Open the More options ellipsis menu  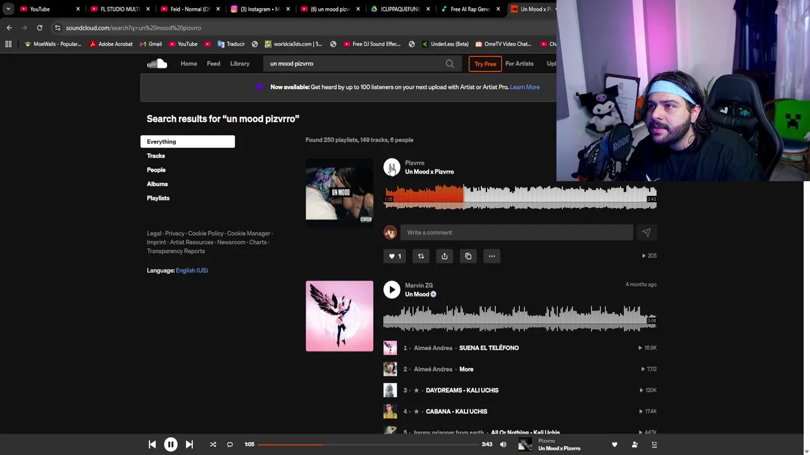pyautogui.click(x=492, y=256)
